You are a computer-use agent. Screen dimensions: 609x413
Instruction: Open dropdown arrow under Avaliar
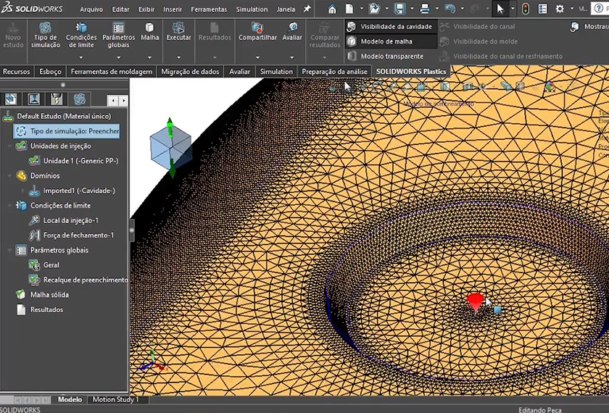292,57
